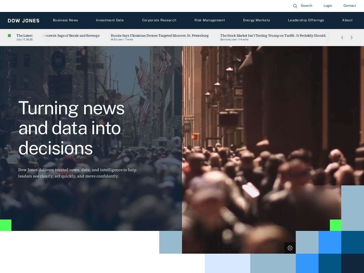Open the Business News menu
Viewport: 364px width, 273px height.
[x=65, y=20]
